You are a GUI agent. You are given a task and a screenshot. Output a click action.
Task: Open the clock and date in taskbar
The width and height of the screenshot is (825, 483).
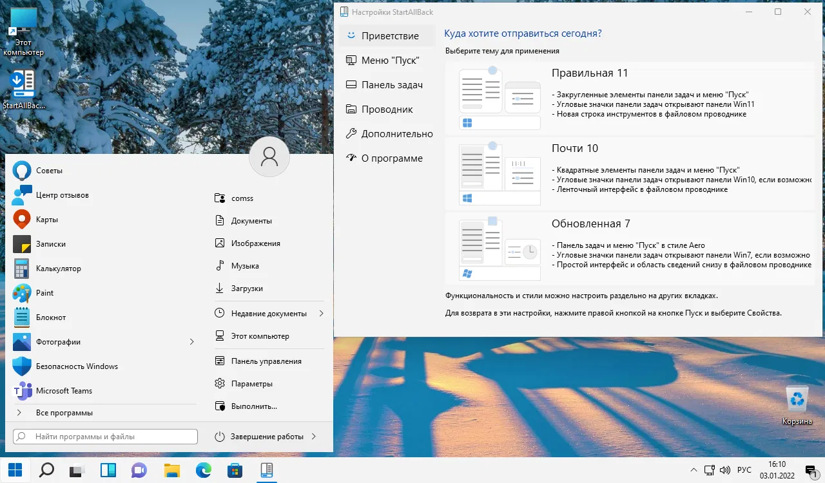[x=777, y=471]
